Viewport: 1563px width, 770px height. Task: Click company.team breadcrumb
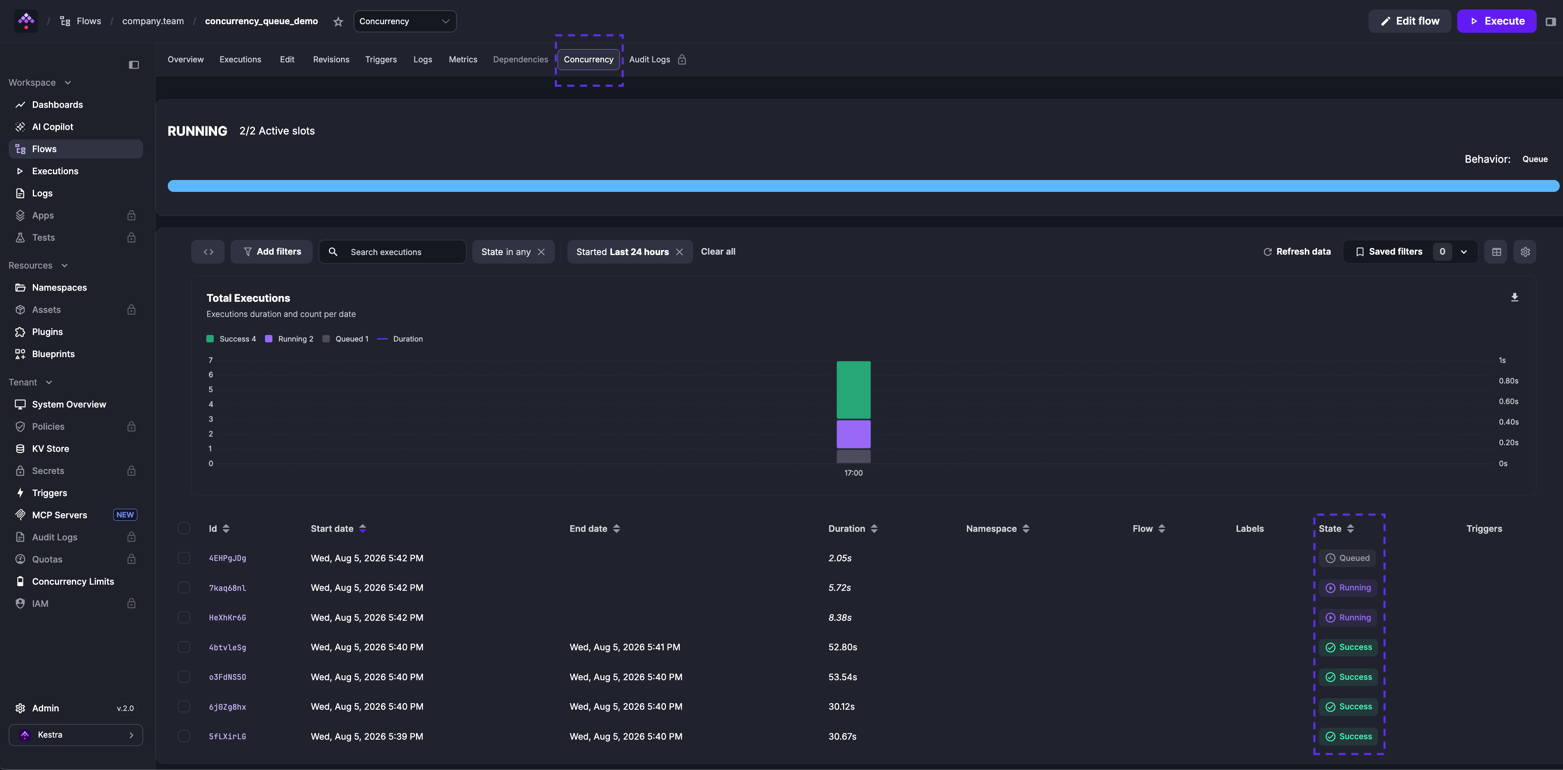(153, 21)
